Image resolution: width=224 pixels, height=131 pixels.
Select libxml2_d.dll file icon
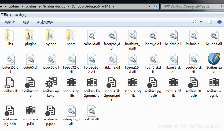[173, 59]
